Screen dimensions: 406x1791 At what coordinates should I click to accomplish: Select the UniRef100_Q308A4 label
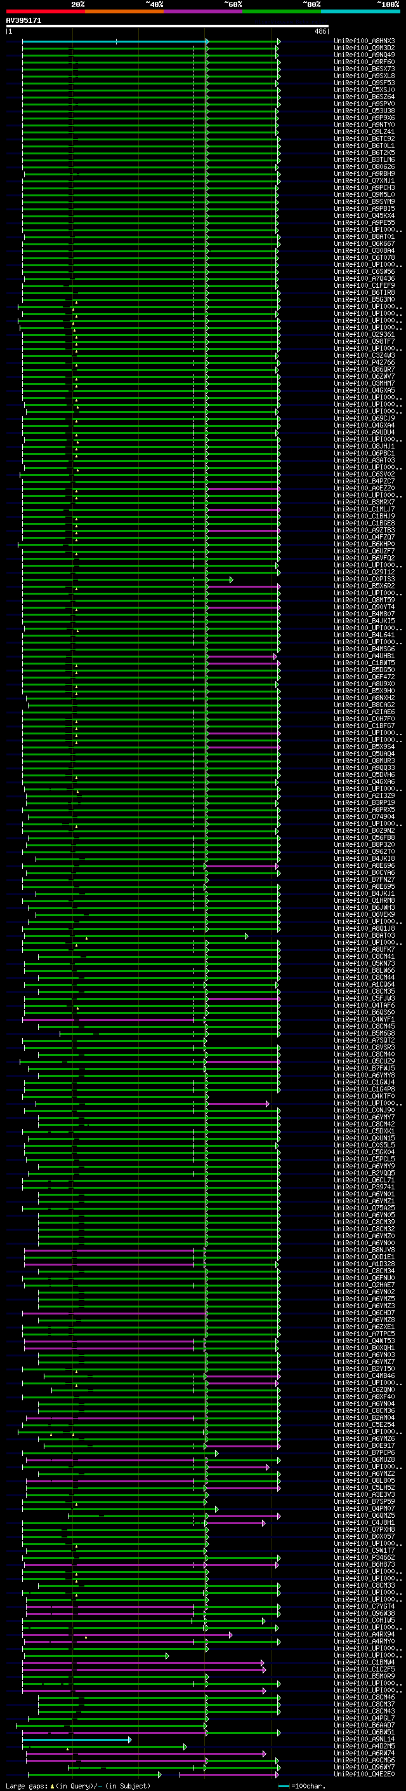tap(364, 251)
